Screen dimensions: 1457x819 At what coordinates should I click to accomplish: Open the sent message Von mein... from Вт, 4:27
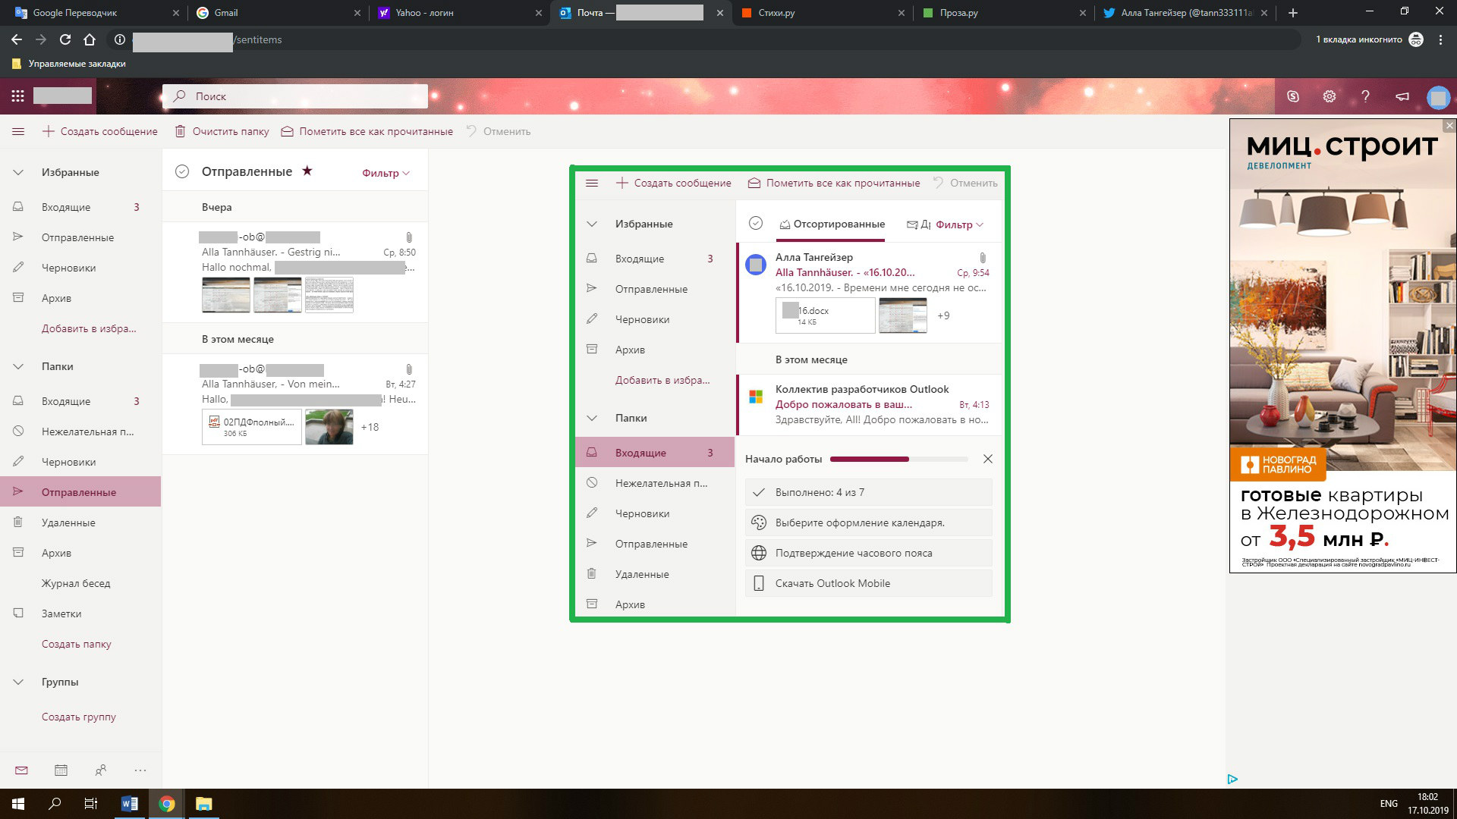(295, 404)
